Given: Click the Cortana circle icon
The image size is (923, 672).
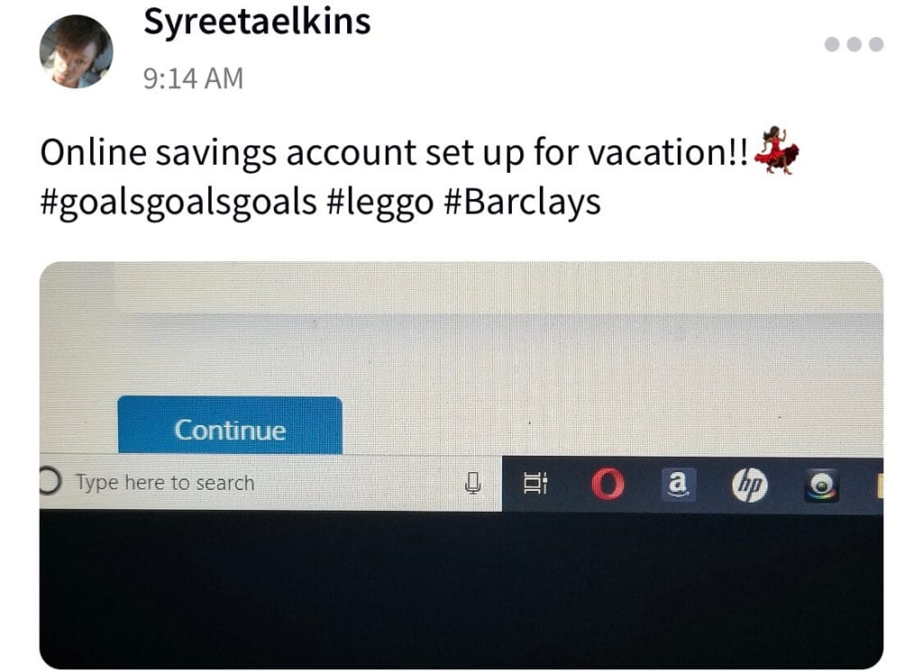Looking at the screenshot, I should pyautogui.click(x=50, y=481).
